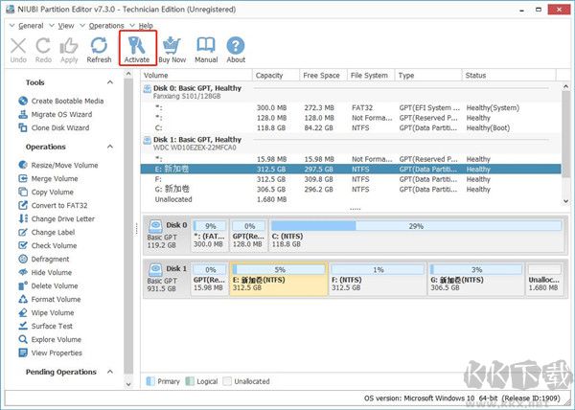Select the G: 新加卷 volume row
575x410 pixels.
click(351, 189)
